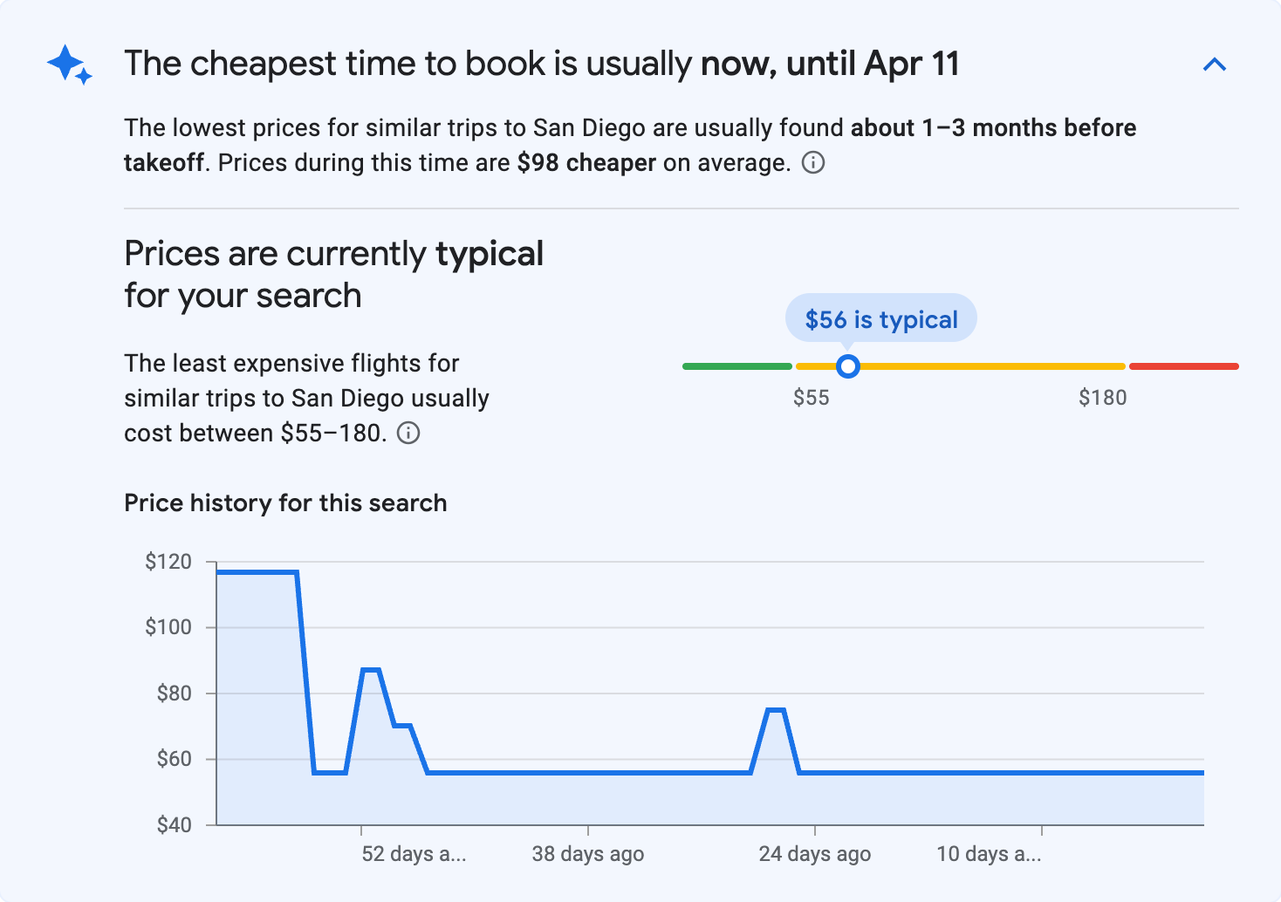Select the 'Price history for this search' heading

coord(285,502)
